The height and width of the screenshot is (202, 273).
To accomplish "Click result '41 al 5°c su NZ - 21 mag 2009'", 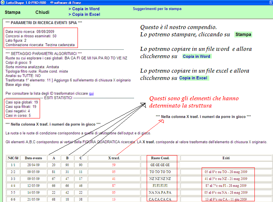I will 226,179.
